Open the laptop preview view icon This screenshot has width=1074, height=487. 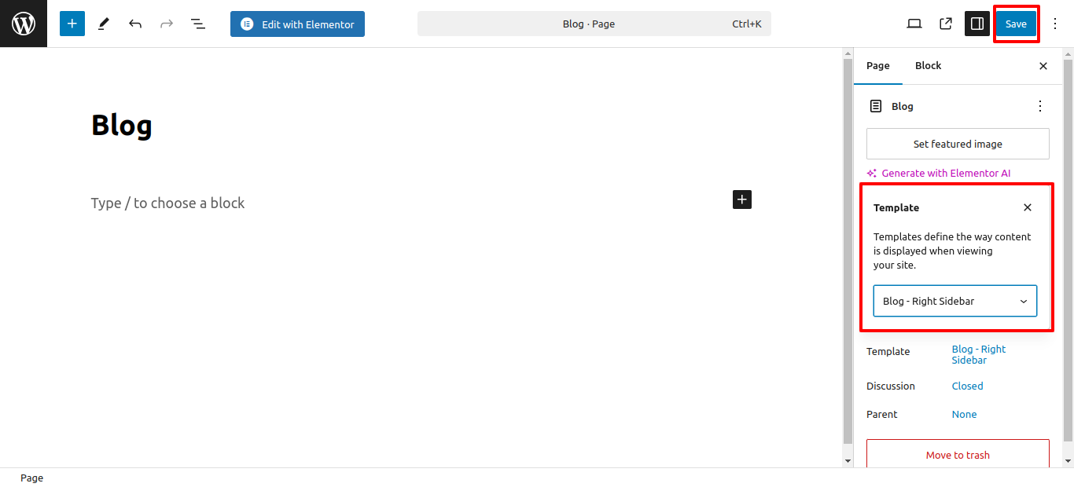(914, 24)
